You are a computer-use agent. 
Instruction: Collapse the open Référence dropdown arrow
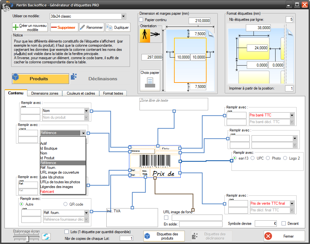(83, 133)
